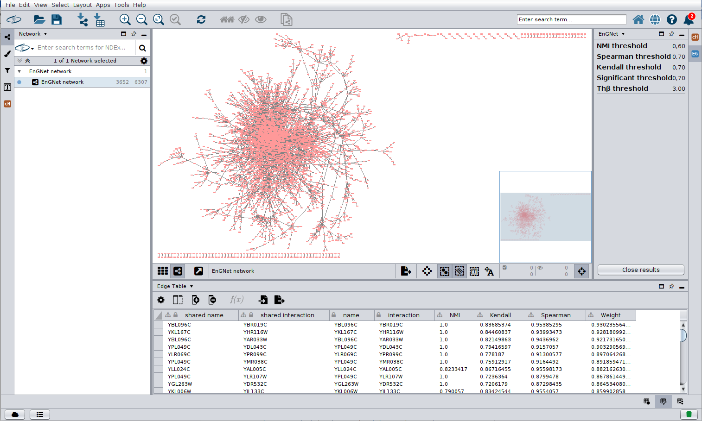The width and height of the screenshot is (702, 421).
Task: Toggle always show graphics details
Action: pyautogui.click(x=427, y=271)
